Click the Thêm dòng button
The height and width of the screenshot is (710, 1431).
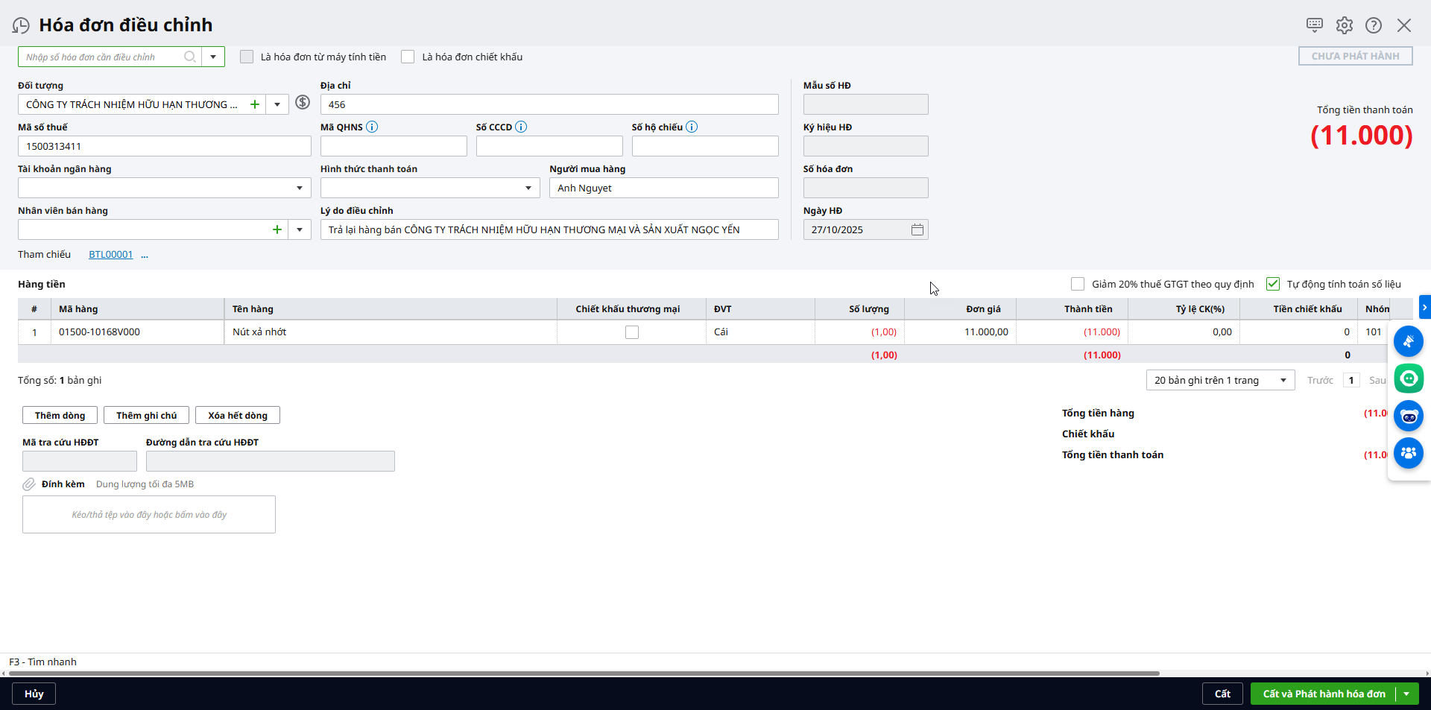(x=60, y=416)
